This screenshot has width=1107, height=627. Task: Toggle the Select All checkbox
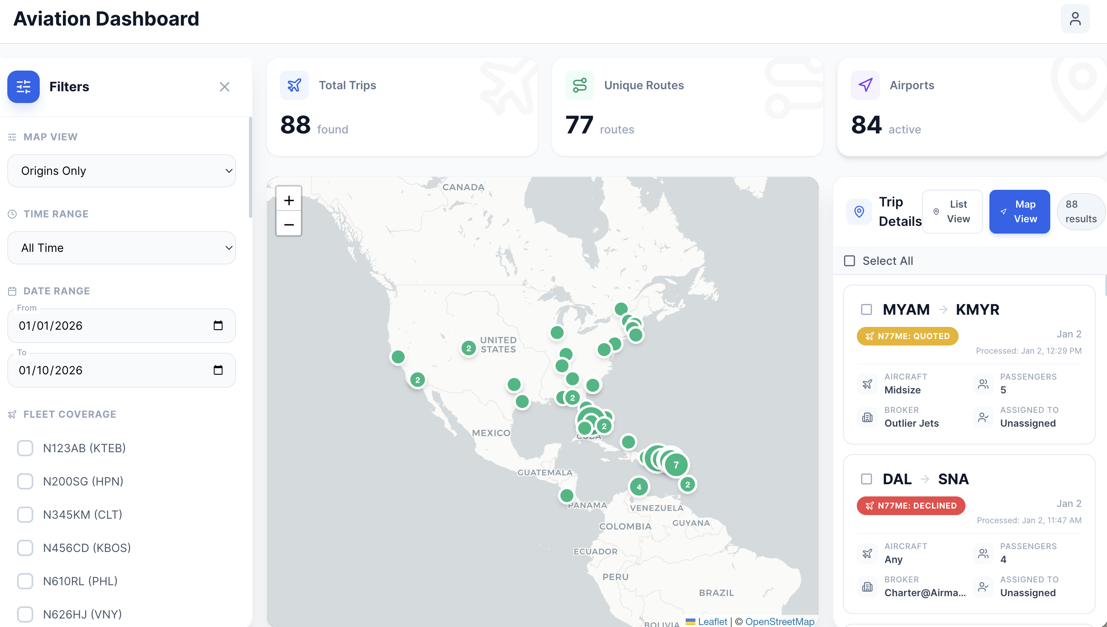point(849,260)
